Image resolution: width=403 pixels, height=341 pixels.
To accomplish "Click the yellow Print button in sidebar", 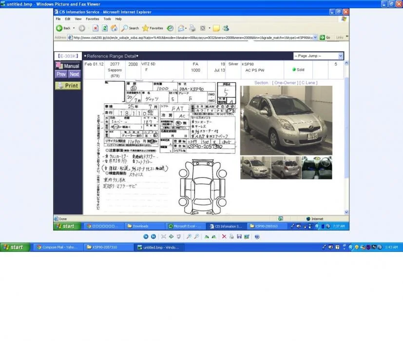I will (x=68, y=86).
